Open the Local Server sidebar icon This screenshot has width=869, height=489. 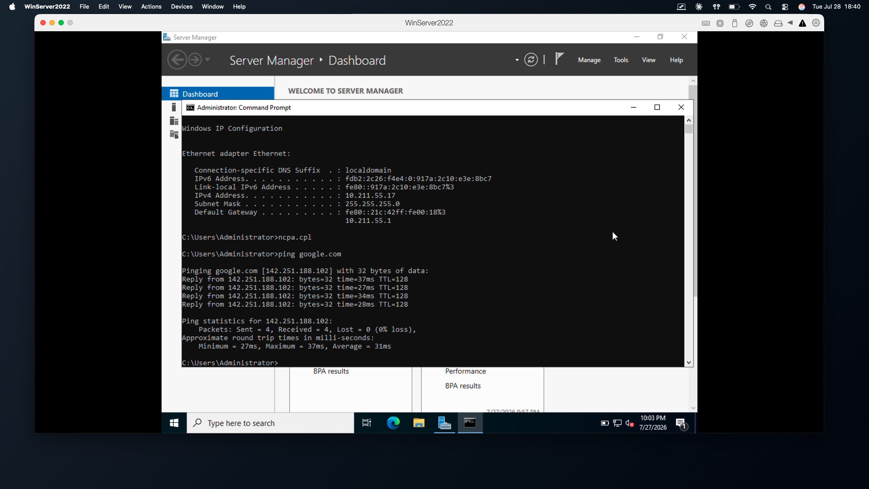(x=174, y=107)
